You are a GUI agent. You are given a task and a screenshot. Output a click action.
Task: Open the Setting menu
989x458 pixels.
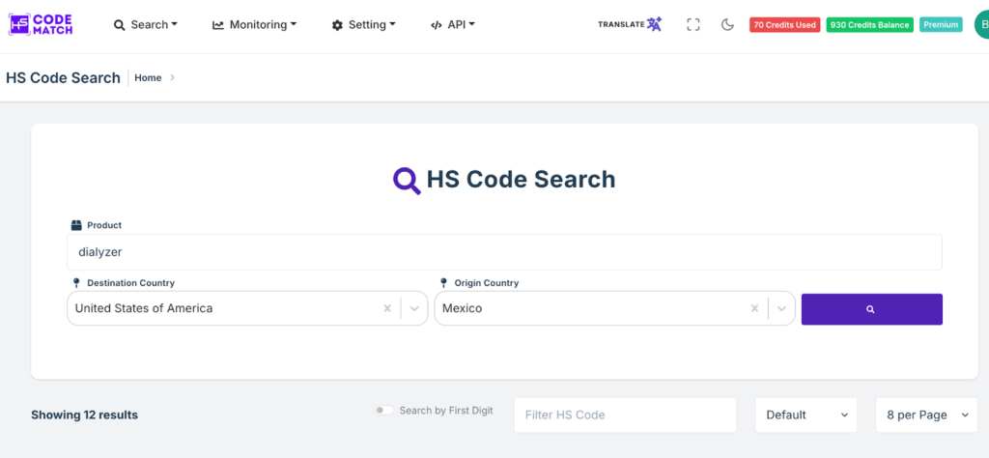(363, 25)
